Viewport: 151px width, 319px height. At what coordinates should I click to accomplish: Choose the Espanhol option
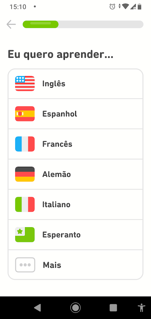(75, 114)
